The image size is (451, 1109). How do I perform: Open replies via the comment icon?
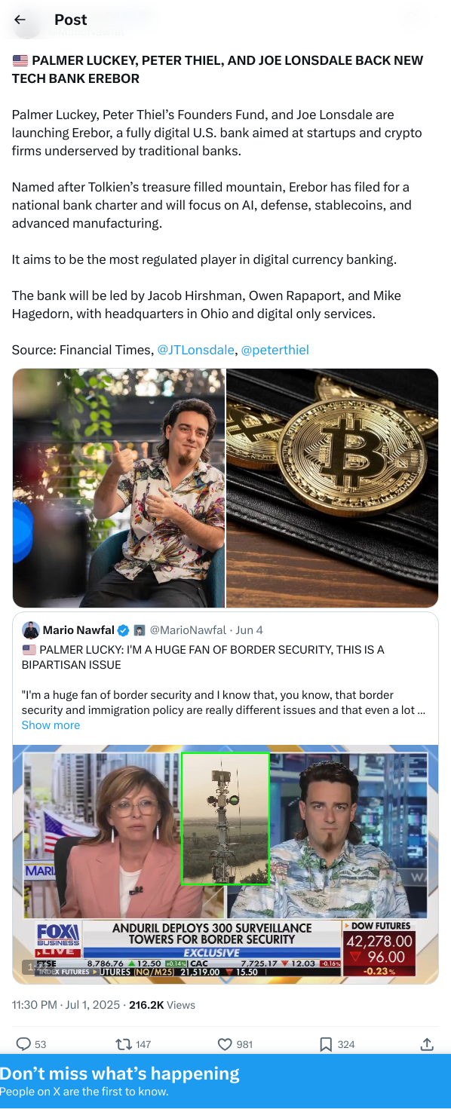[24, 1044]
